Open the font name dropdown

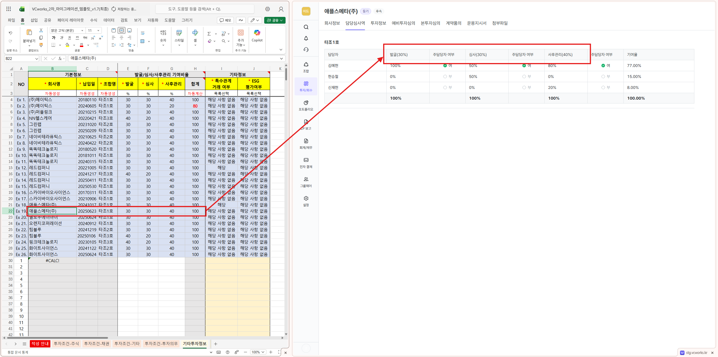point(82,30)
